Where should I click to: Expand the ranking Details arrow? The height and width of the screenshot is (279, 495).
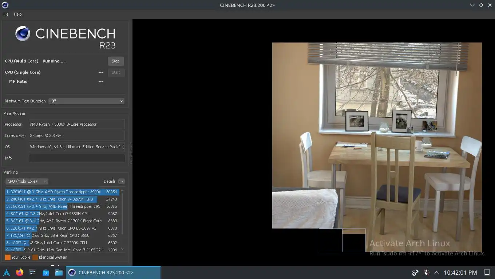pyautogui.click(x=122, y=181)
